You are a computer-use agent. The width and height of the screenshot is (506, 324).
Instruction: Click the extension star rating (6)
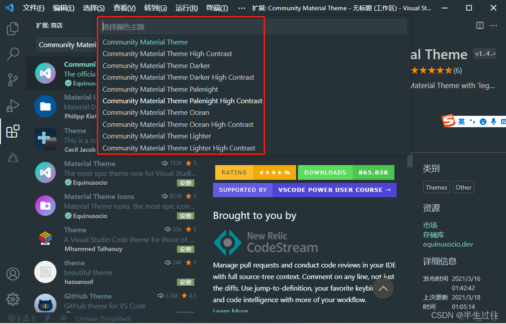click(436, 70)
